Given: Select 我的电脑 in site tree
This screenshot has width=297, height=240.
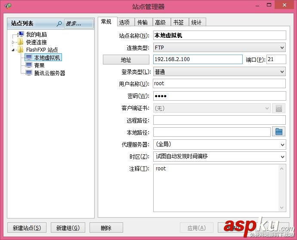Looking at the screenshot, I should (36, 34).
